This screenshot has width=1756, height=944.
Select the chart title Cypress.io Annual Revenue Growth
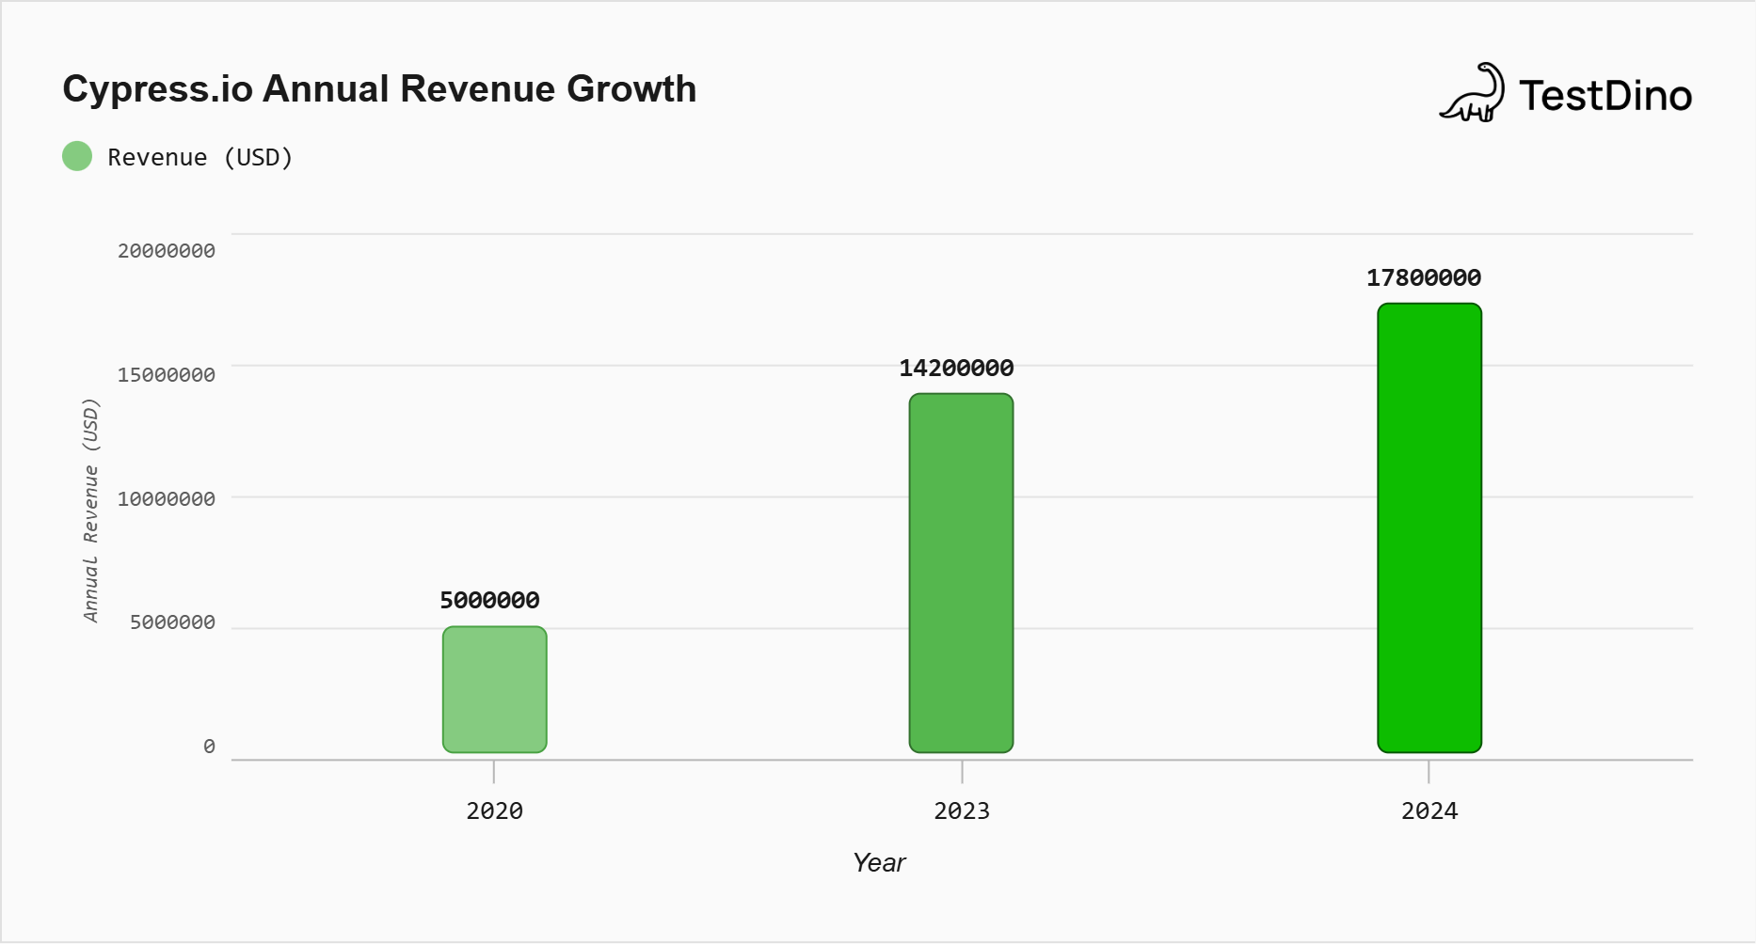click(379, 88)
